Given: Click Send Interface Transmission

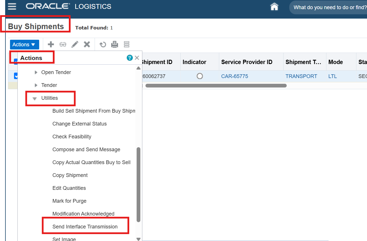Looking at the screenshot, I should click(x=85, y=227).
